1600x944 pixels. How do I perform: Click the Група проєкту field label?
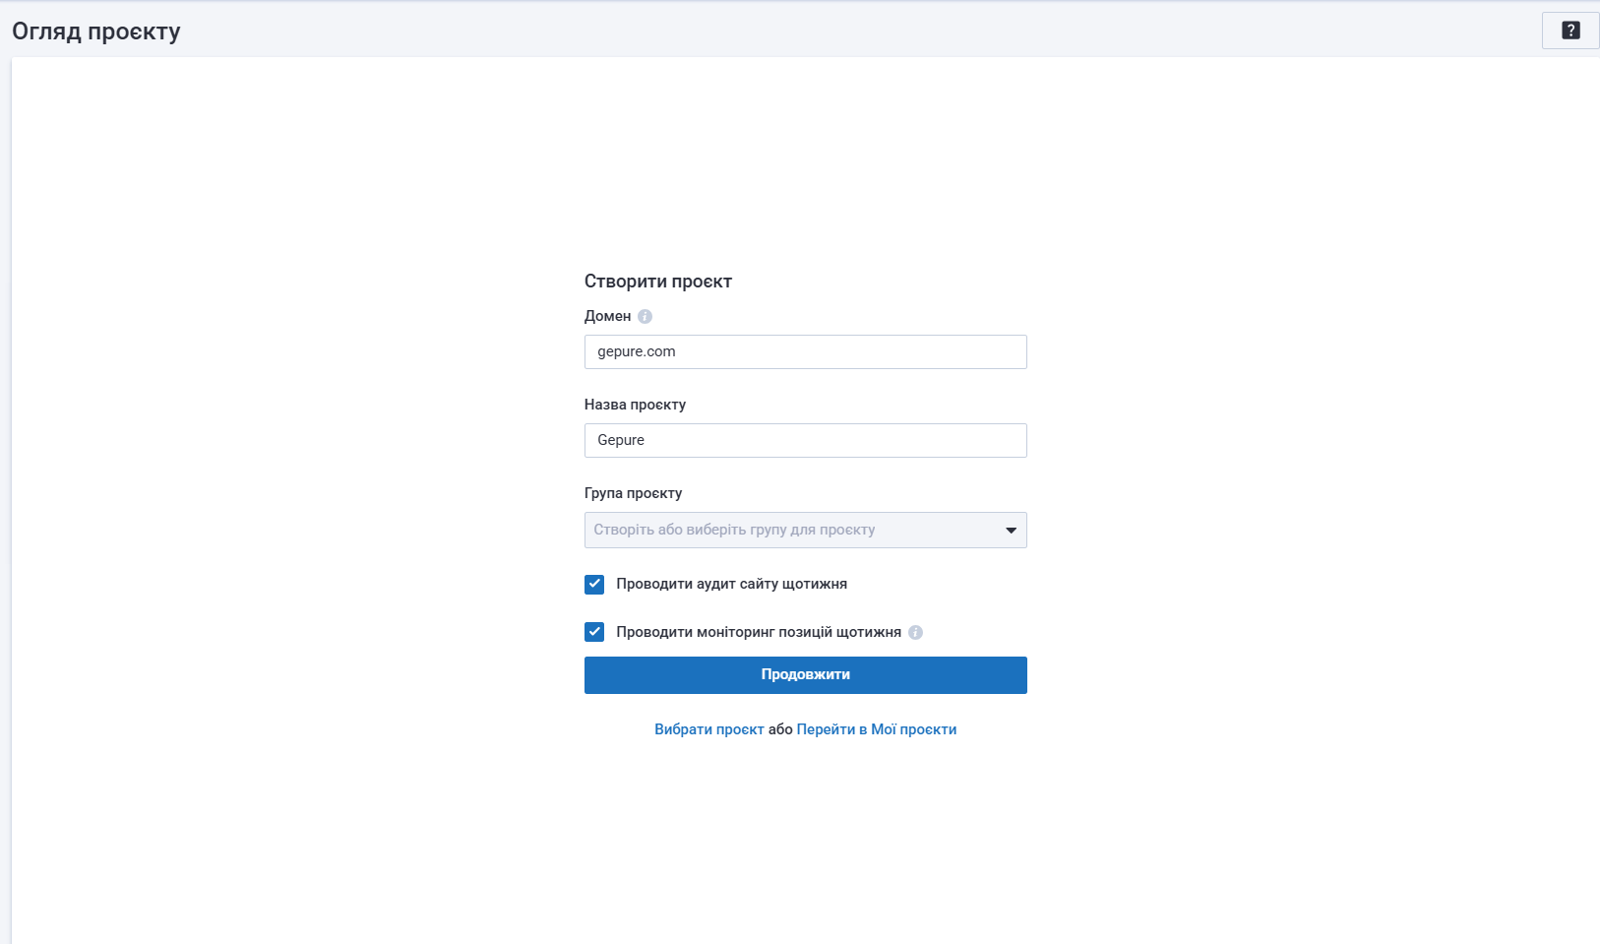pos(633,493)
